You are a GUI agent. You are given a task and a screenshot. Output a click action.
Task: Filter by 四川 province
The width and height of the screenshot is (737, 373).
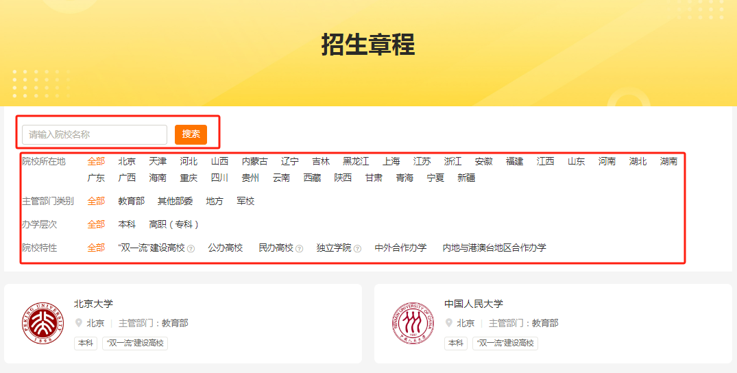click(219, 178)
